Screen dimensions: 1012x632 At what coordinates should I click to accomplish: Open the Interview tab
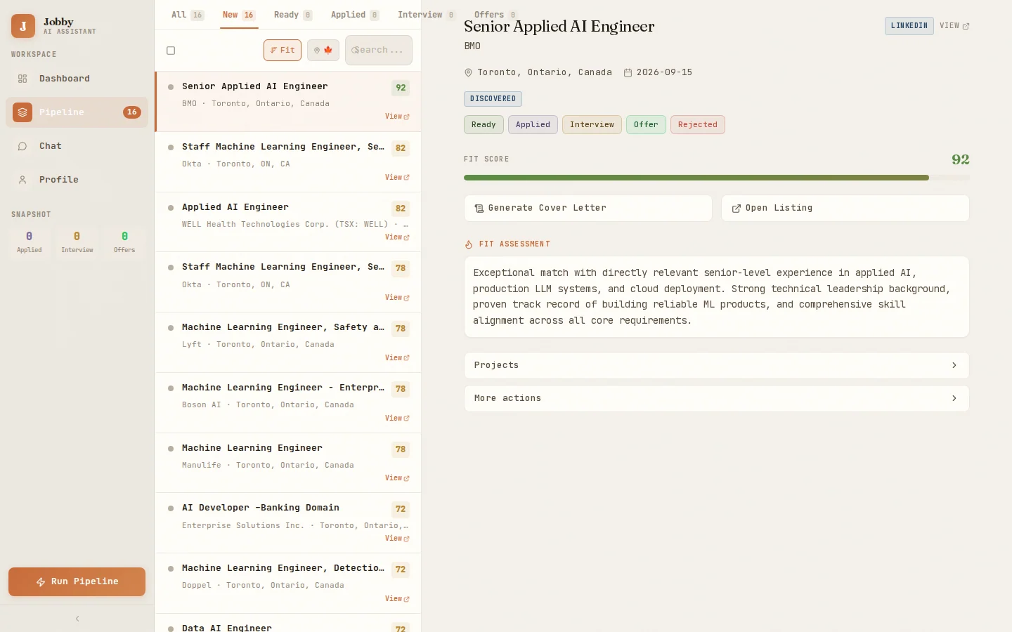pos(427,15)
